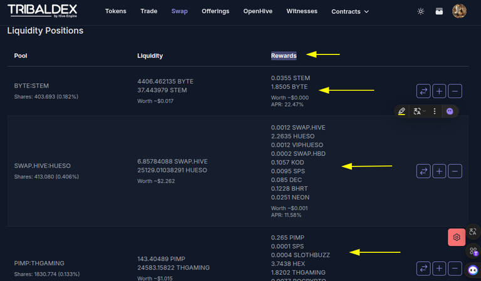Screen dimensions: 481x281
Task: Click the translate icon in floating toolbar
Action: (x=417, y=111)
